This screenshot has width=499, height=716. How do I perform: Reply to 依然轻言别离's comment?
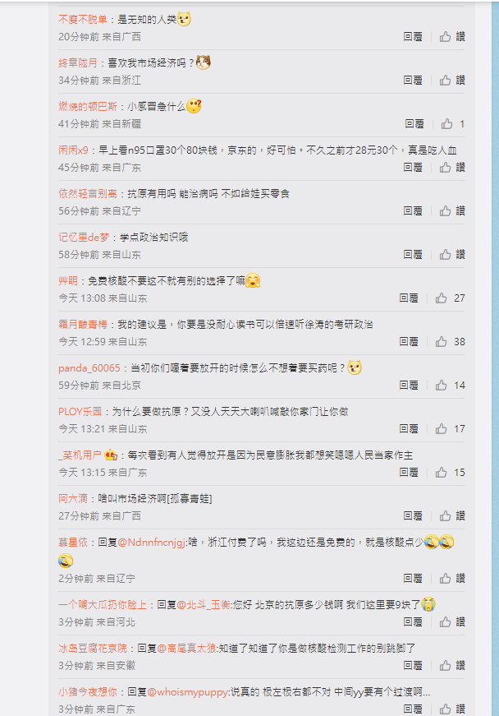tap(413, 211)
